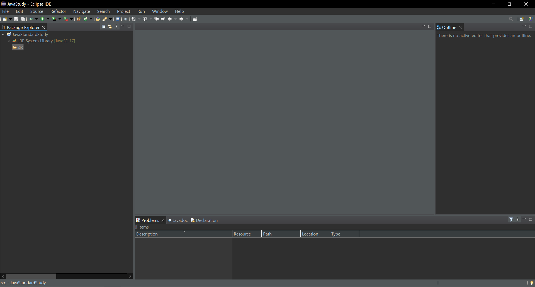535x287 pixels.
Task: Click the Tip of the Day lightbulb
Action: coord(532,283)
